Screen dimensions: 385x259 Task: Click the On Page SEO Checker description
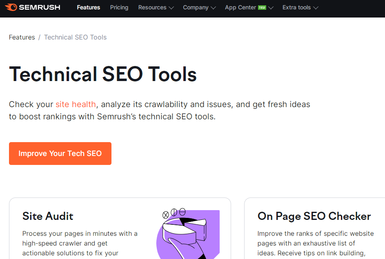point(315,242)
